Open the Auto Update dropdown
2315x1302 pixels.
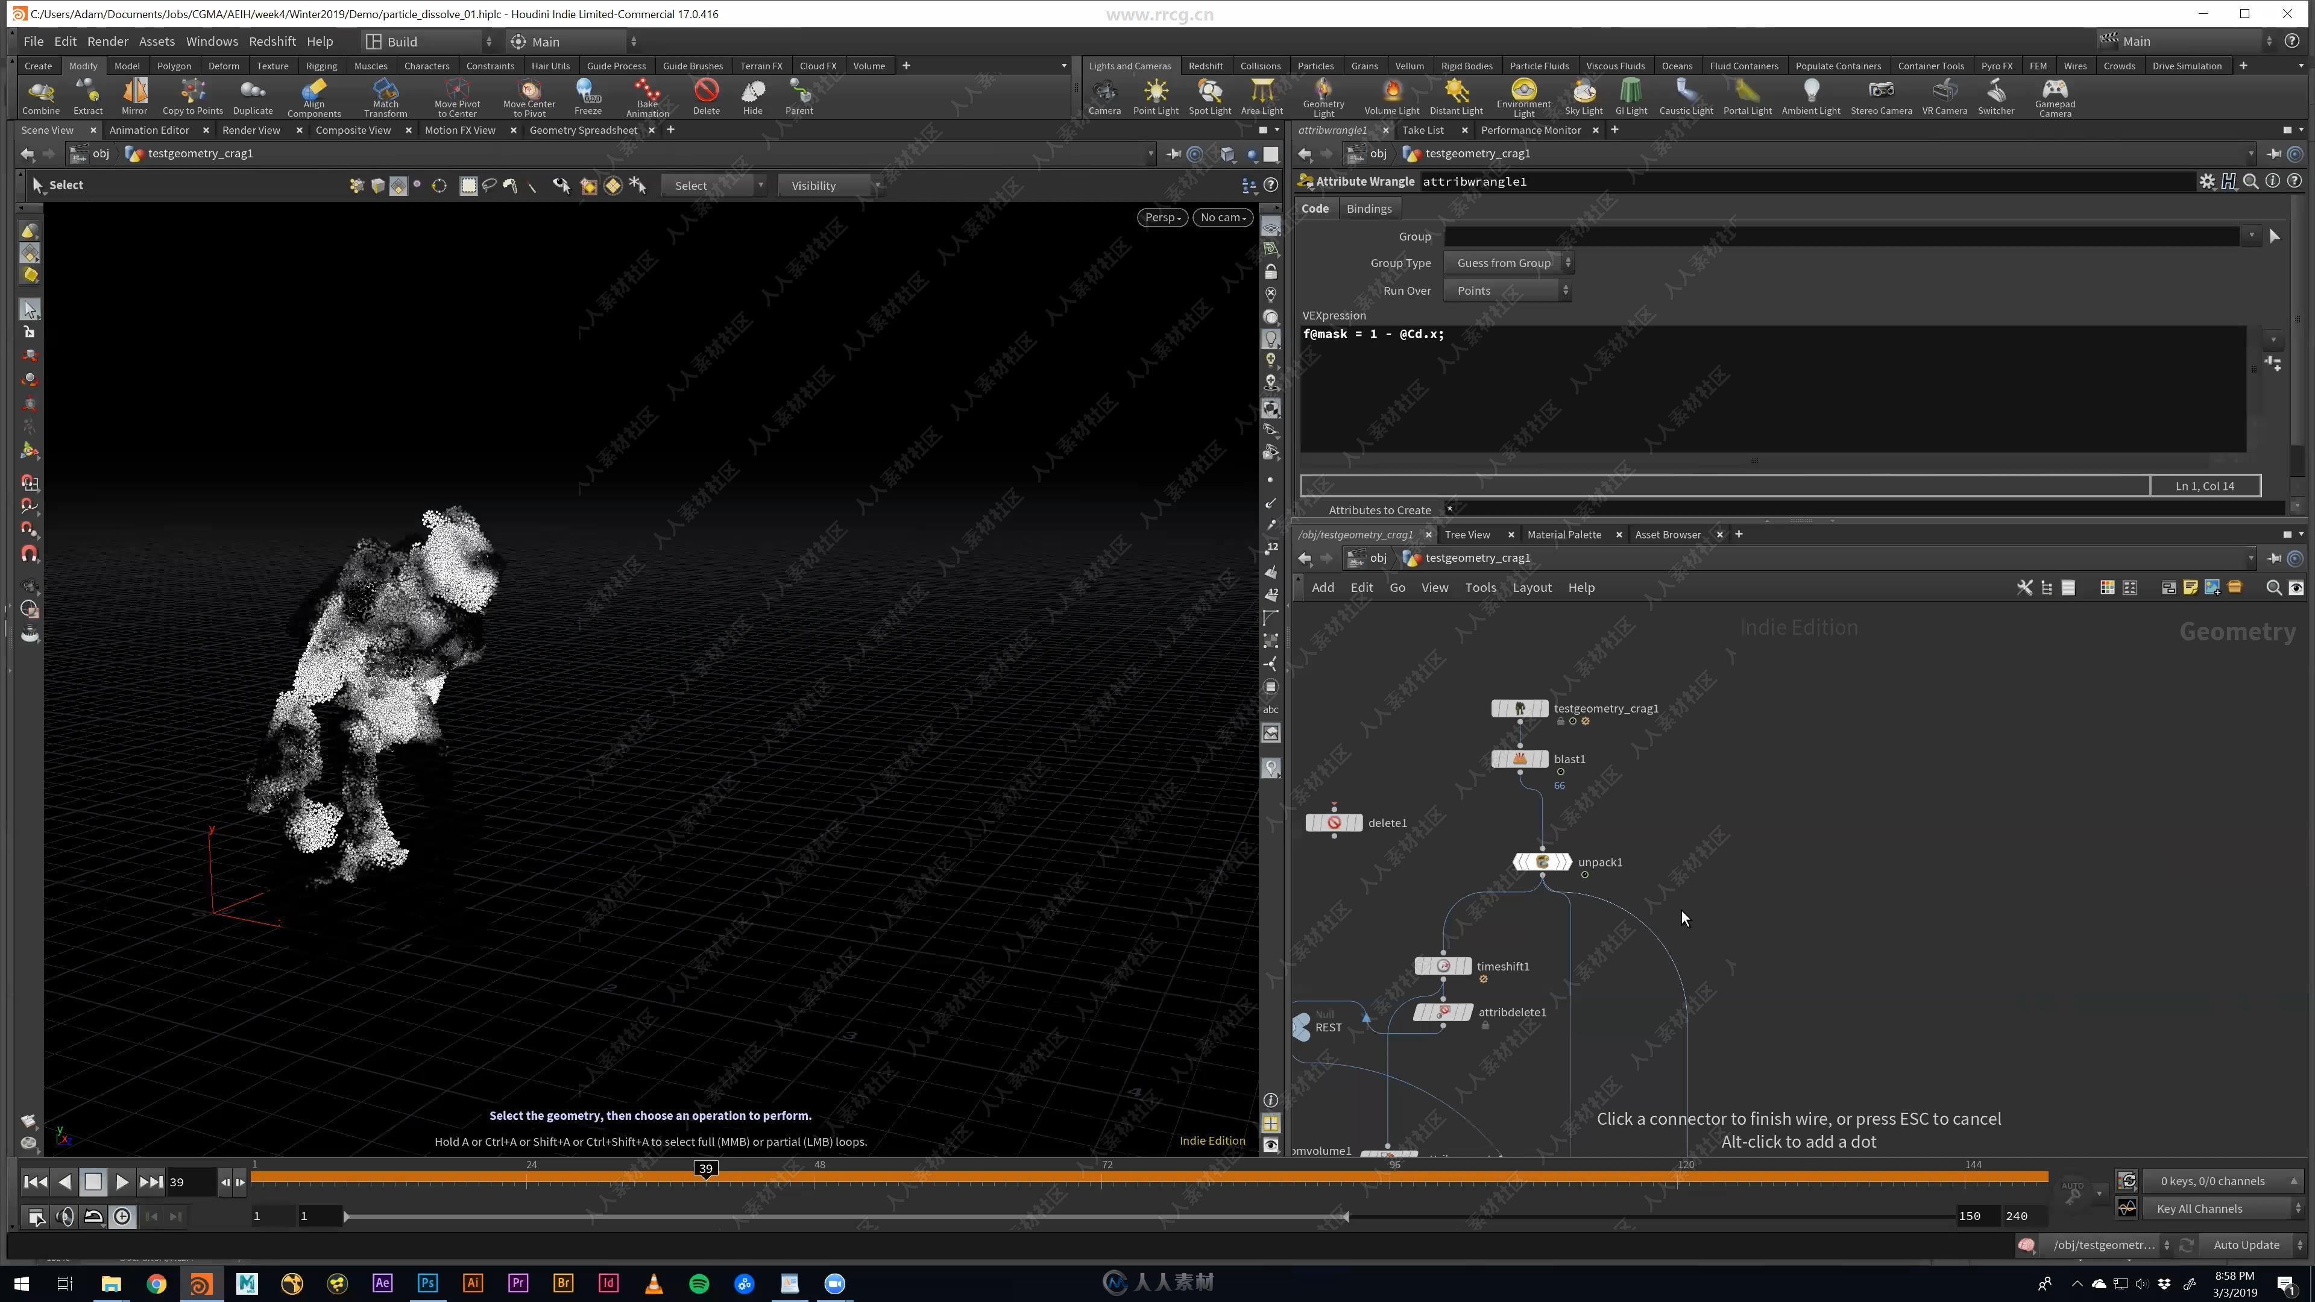[x=2252, y=1245]
